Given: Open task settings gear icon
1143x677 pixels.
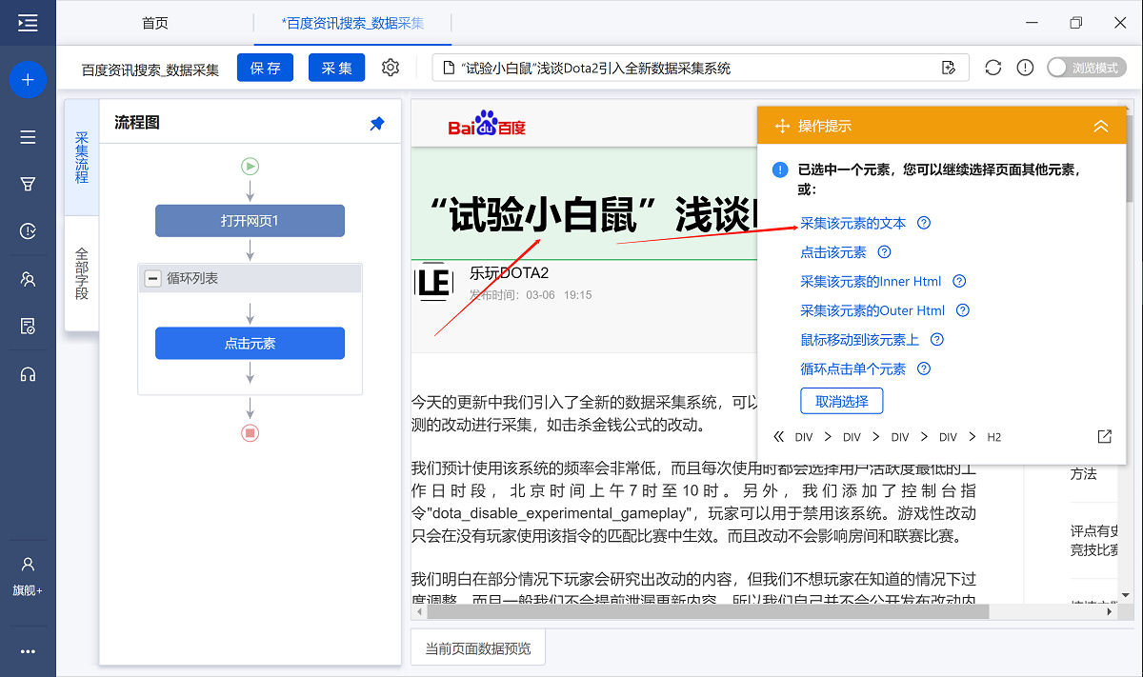Looking at the screenshot, I should pos(391,68).
